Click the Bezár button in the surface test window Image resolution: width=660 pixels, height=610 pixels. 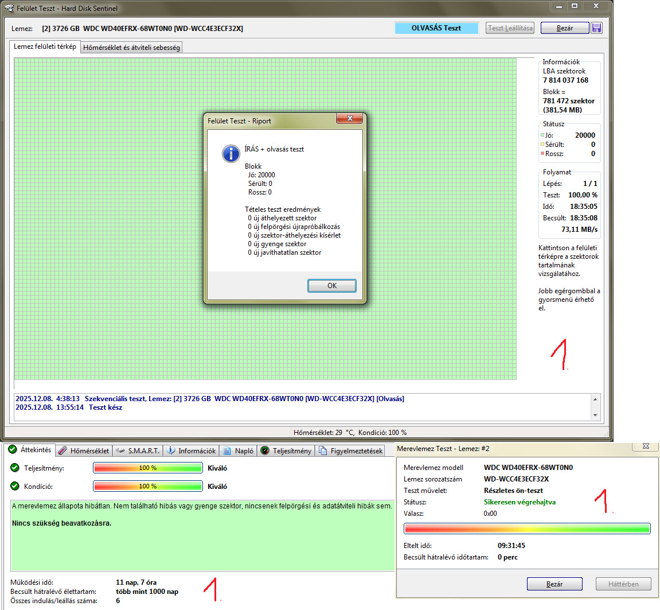coord(564,28)
